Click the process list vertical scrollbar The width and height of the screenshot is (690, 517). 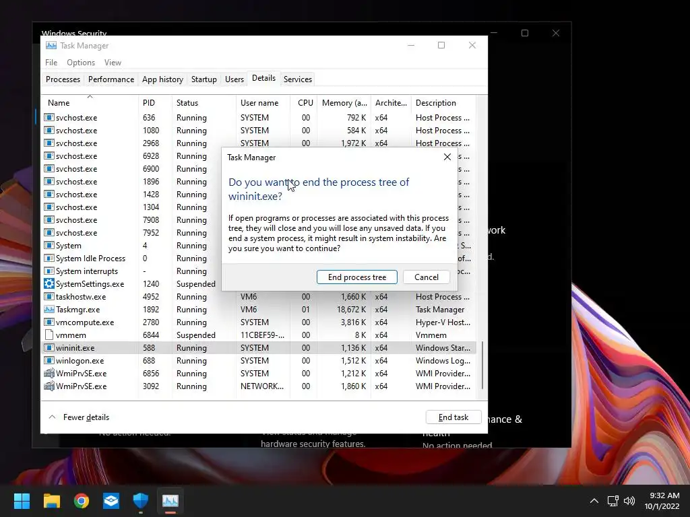tap(482, 366)
